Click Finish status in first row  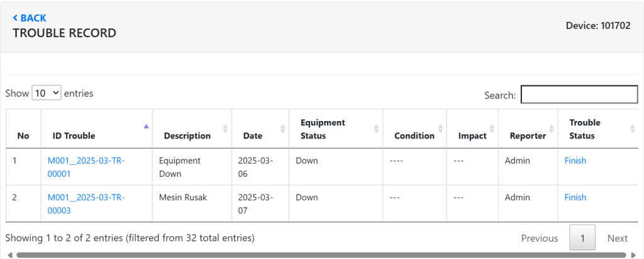pyautogui.click(x=575, y=161)
